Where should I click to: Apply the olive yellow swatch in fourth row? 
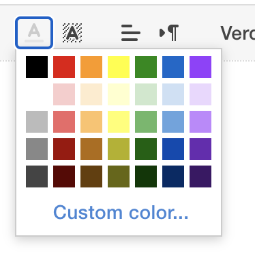(119, 149)
